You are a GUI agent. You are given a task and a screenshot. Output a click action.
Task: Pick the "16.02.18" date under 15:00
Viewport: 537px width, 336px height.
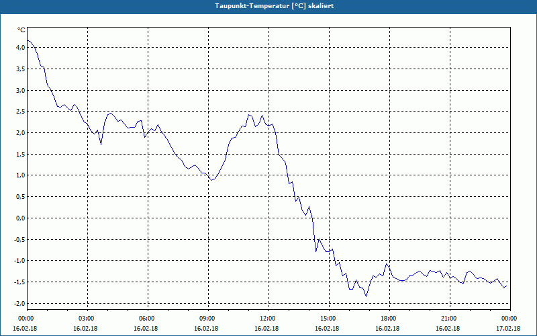coord(327,329)
